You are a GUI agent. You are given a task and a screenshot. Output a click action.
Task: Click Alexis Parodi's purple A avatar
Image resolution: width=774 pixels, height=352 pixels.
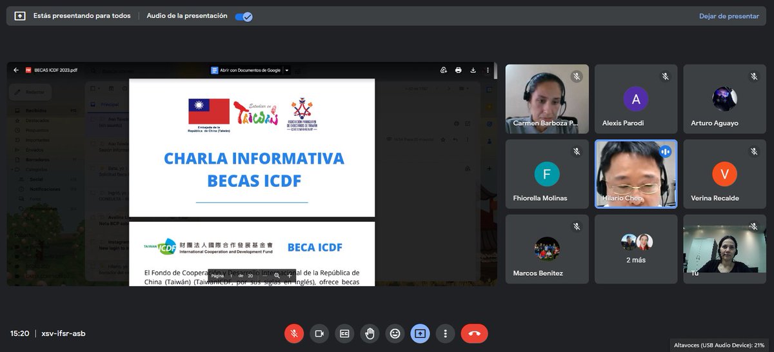pyautogui.click(x=636, y=99)
